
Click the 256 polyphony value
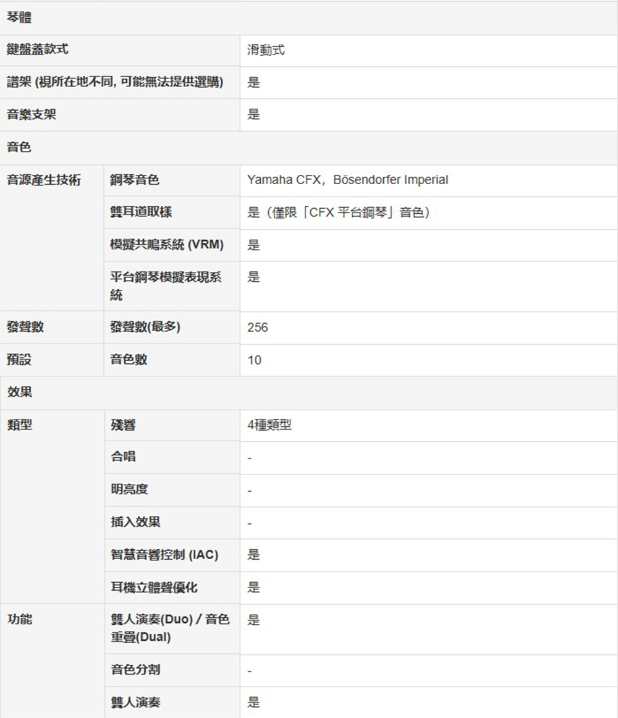pos(258,327)
